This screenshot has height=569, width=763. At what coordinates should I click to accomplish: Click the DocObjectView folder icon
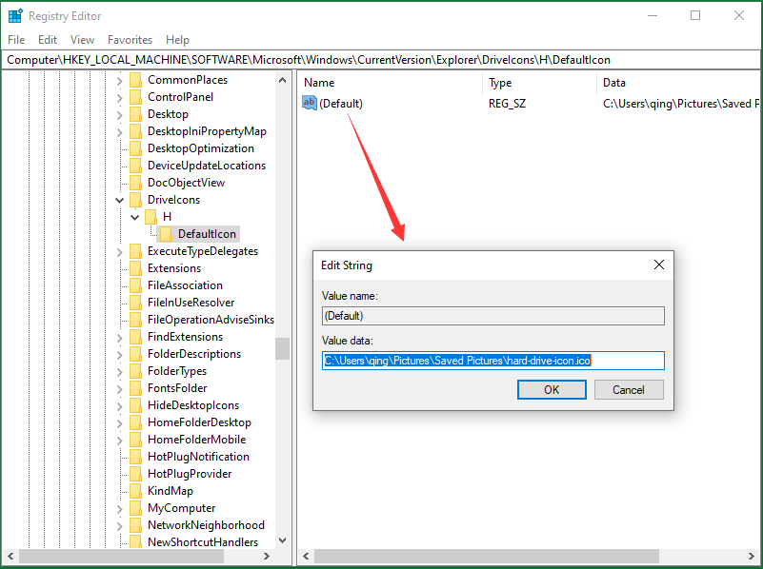tap(136, 183)
